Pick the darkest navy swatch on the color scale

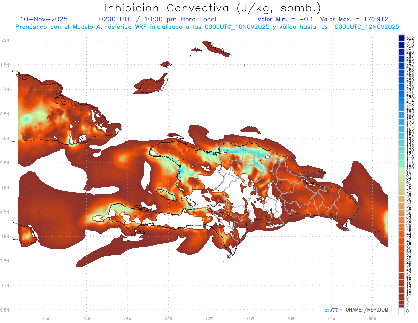click(x=402, y=36)
